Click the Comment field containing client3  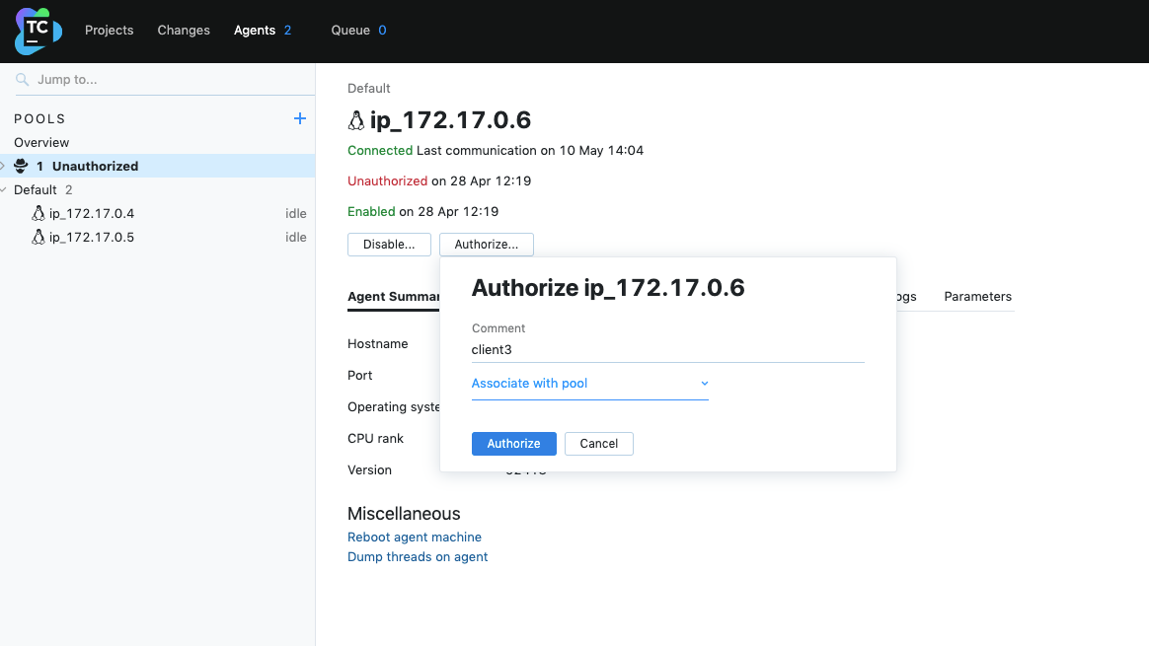point(667,350)
